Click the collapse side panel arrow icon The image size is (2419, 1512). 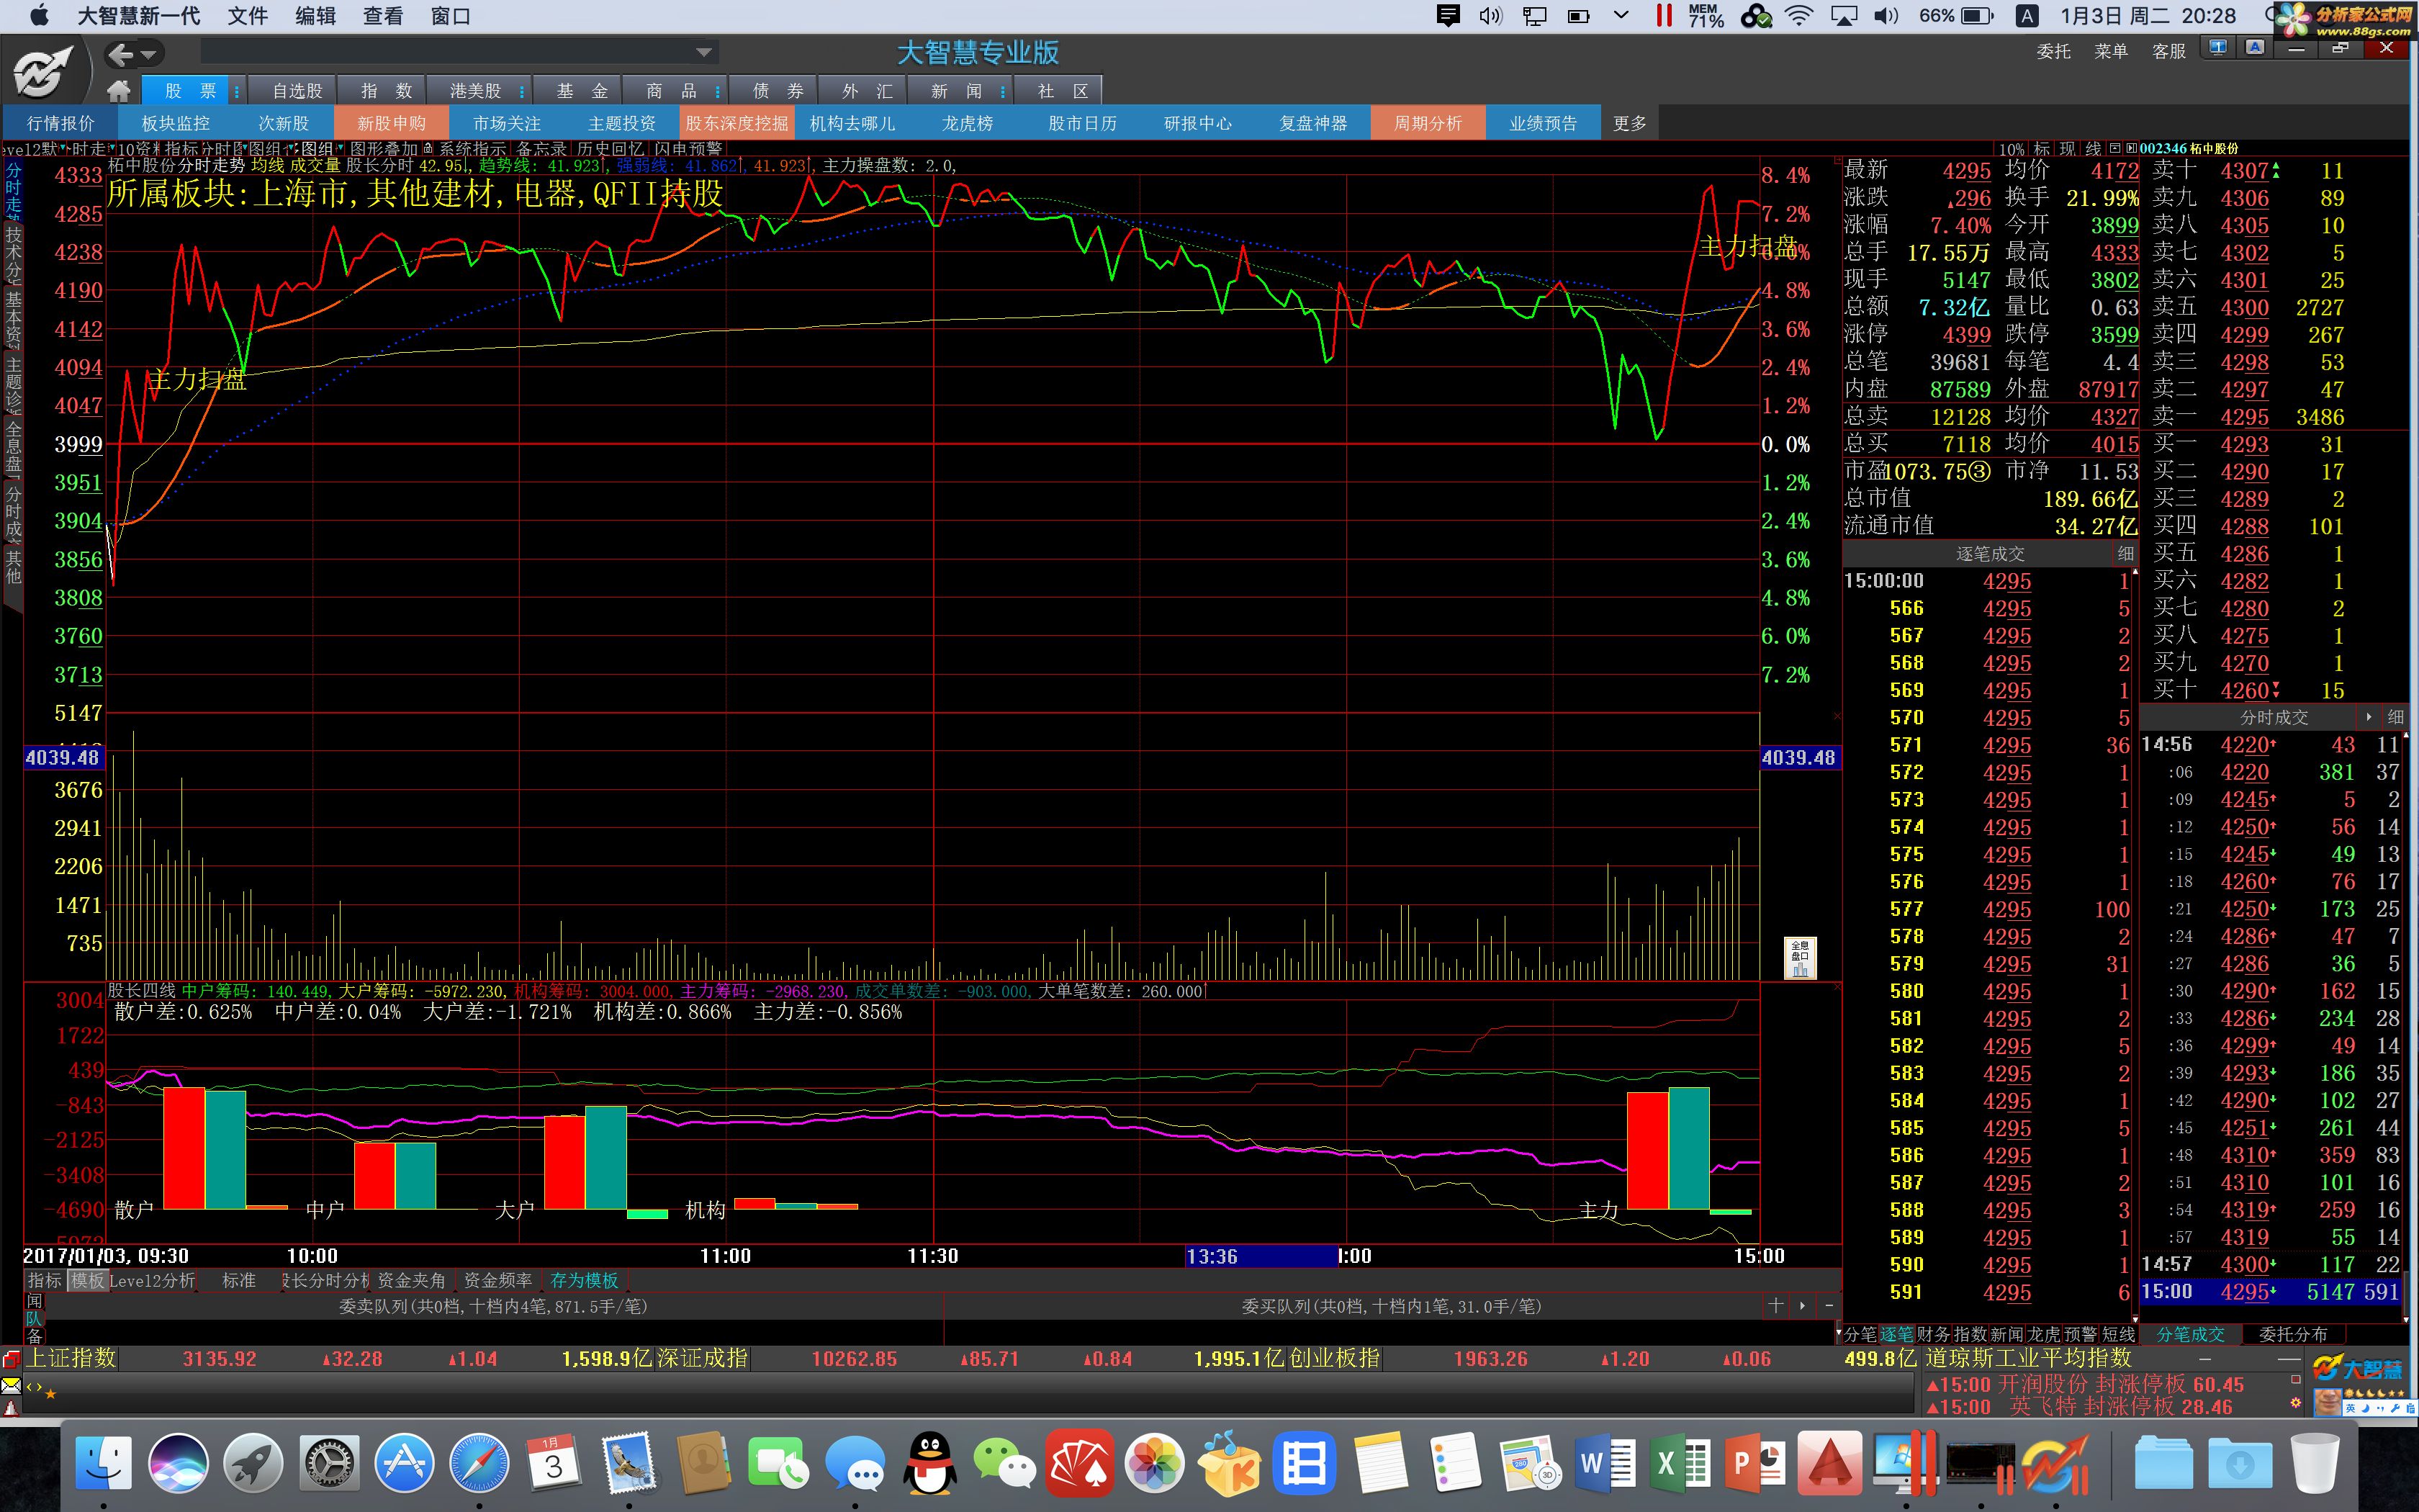pyautogui.click(x=2130, y=148)
